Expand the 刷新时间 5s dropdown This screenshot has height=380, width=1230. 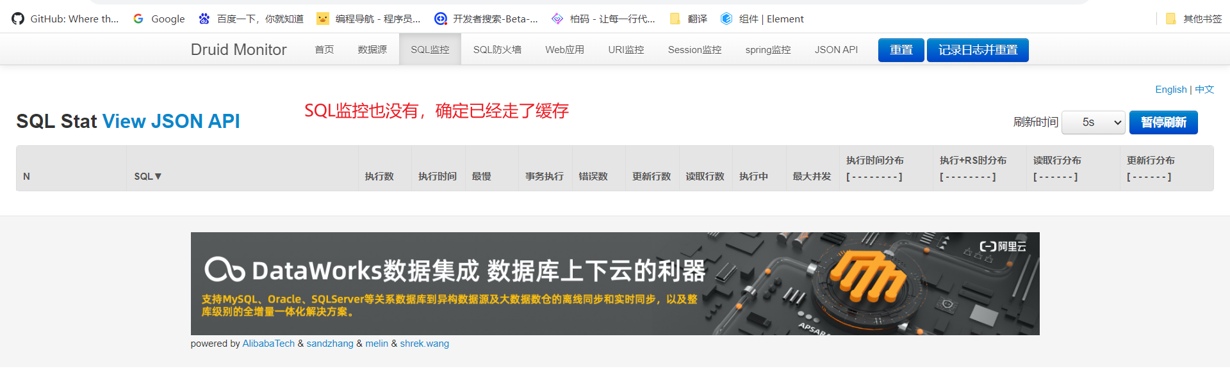1094,122
